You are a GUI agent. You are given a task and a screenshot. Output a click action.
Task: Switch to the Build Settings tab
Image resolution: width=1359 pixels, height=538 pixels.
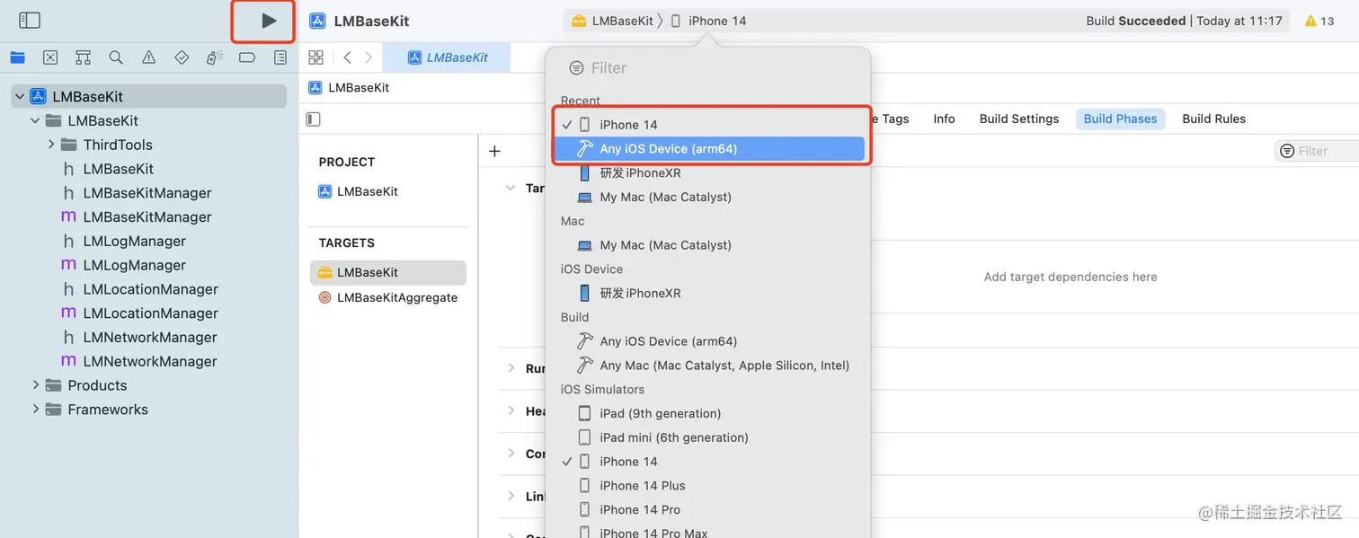pos(1019,119)
